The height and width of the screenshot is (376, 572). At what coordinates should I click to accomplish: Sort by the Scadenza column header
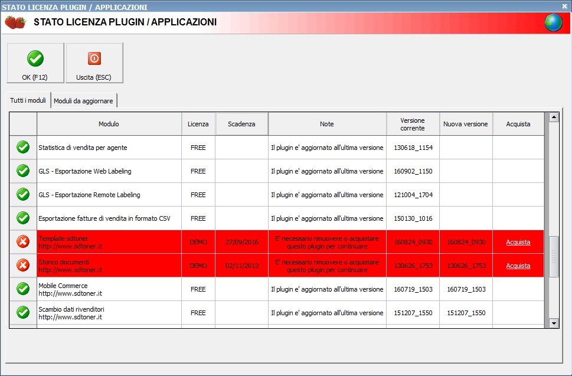click(242, 124)
